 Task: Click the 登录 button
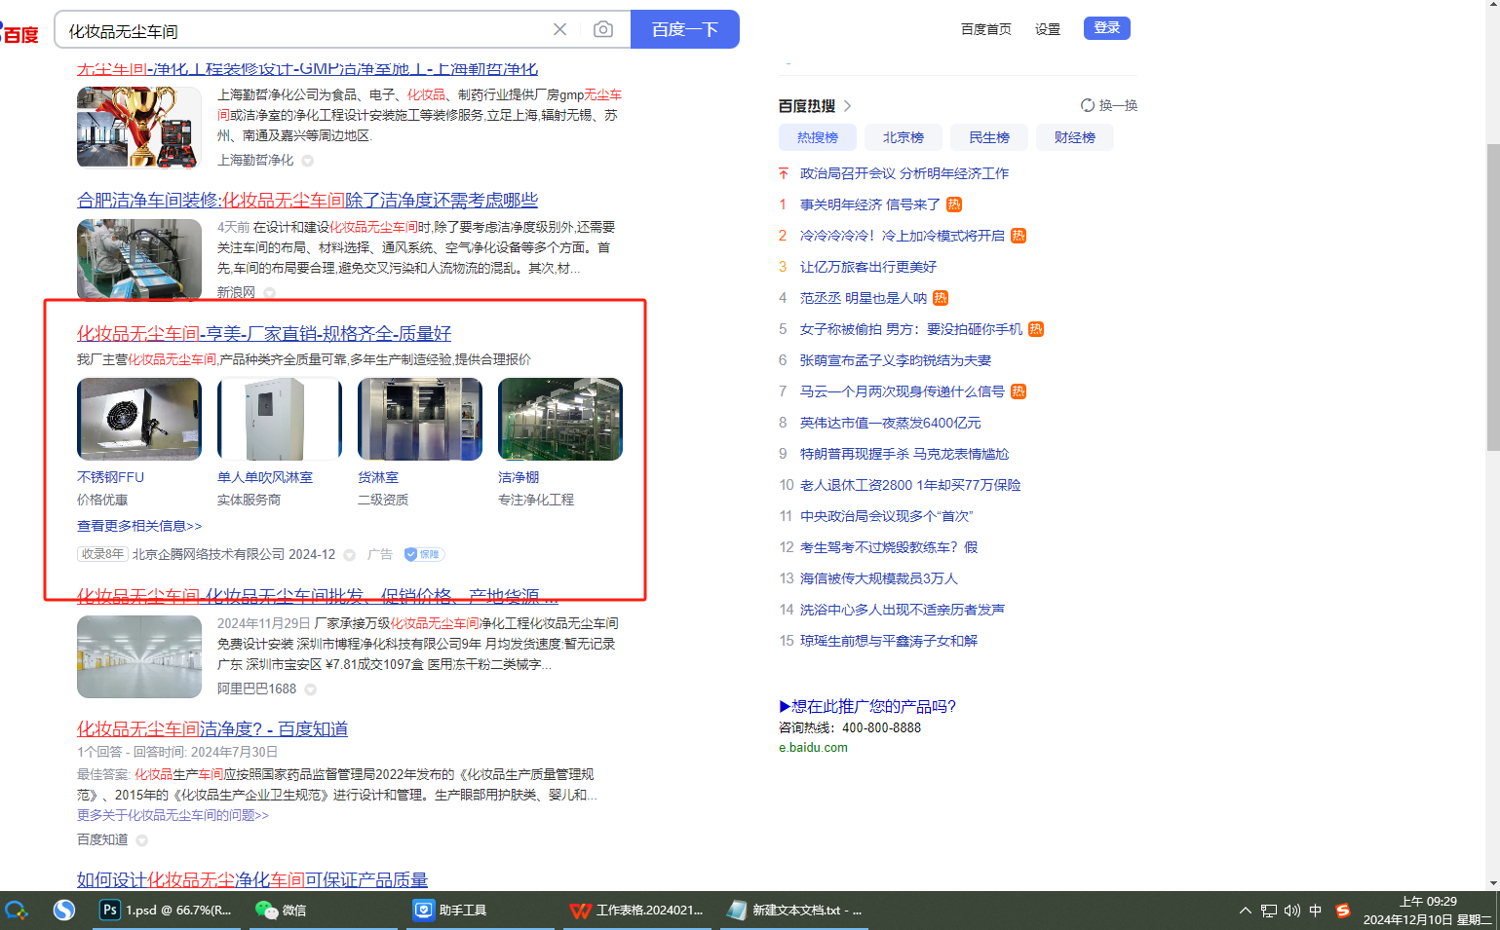click(1107, 28)
